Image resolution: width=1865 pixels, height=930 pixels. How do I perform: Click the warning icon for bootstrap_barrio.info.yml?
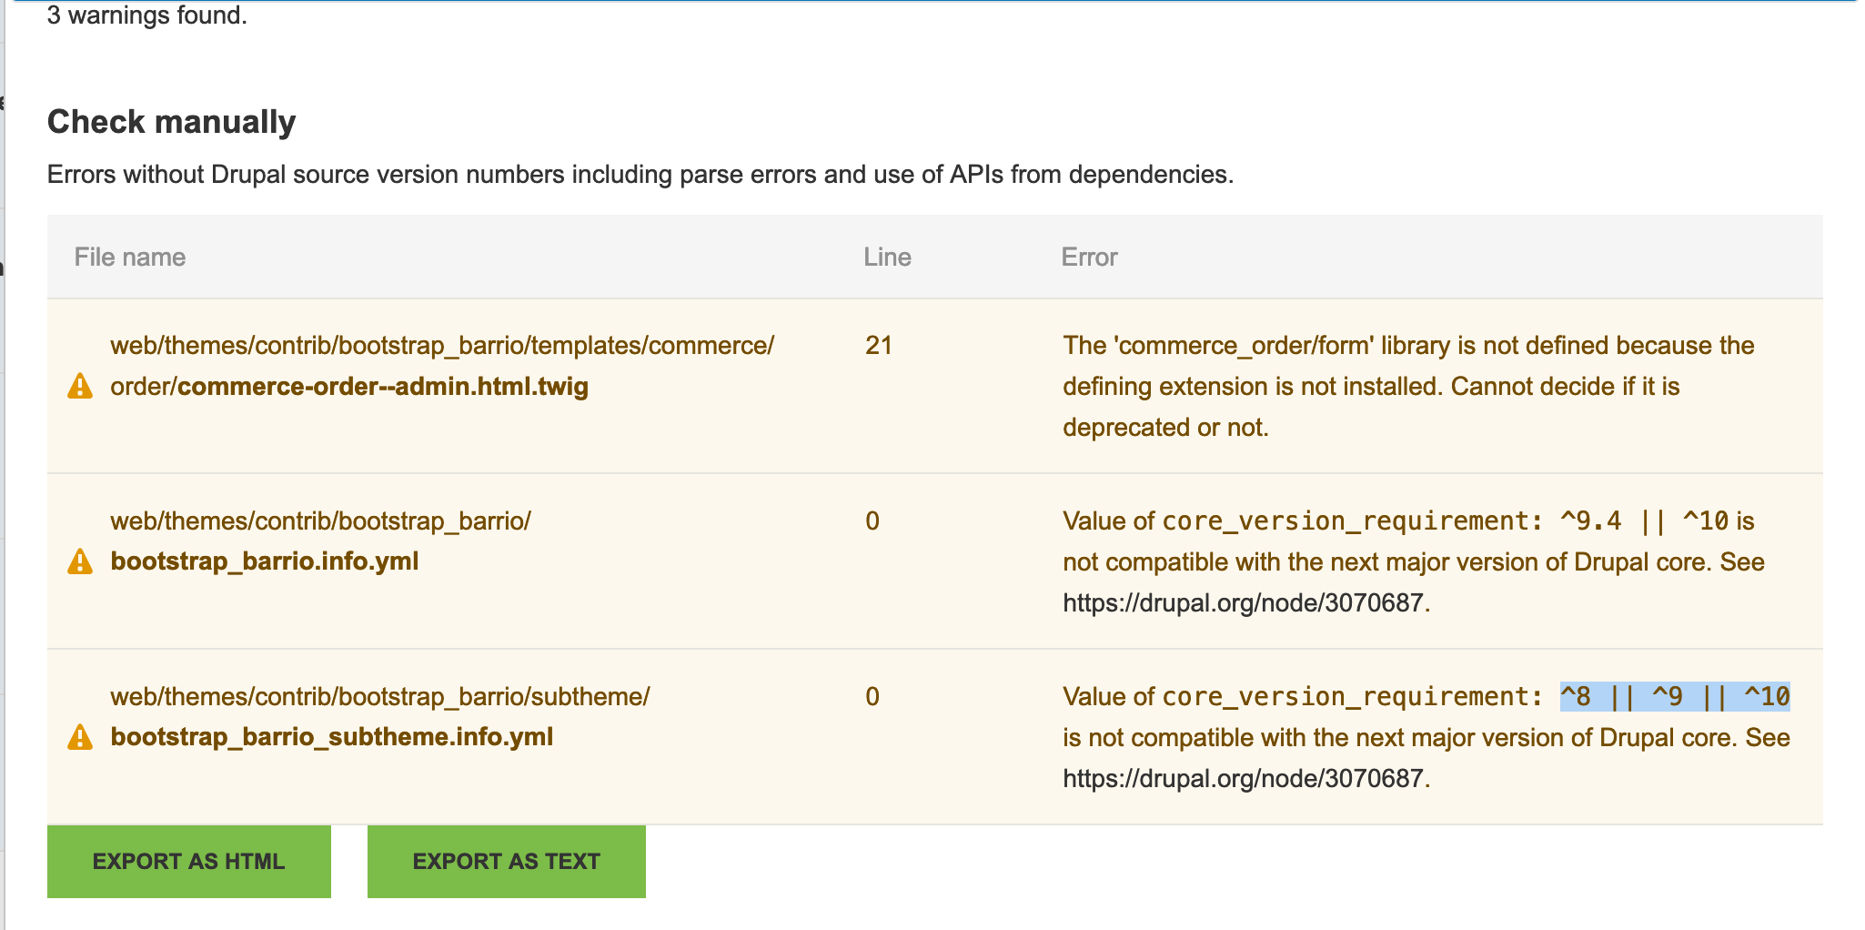coord(78,561)
